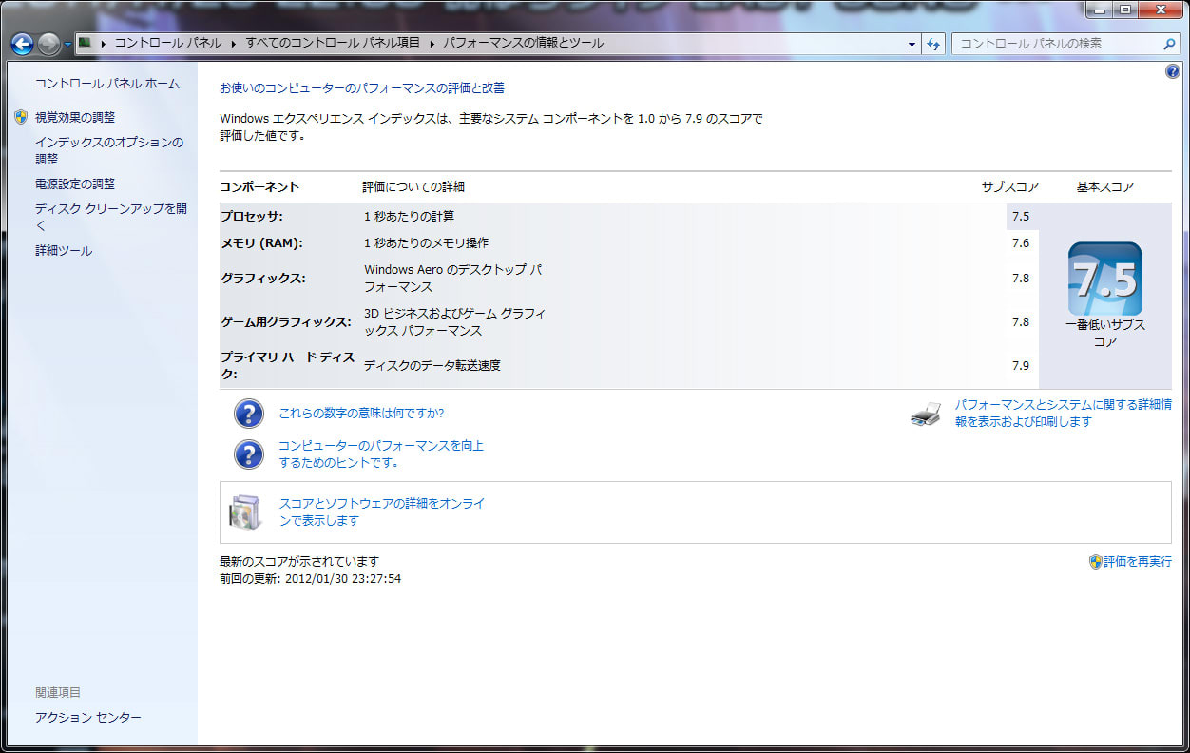Screen dimensions: 1190x753
Task: Open インデックスのオプションの調整 link
Action: [109, 150]
